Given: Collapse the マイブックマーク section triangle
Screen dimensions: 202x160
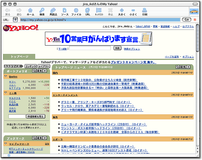Looking at the screenshot, I should tap(6, 143).
